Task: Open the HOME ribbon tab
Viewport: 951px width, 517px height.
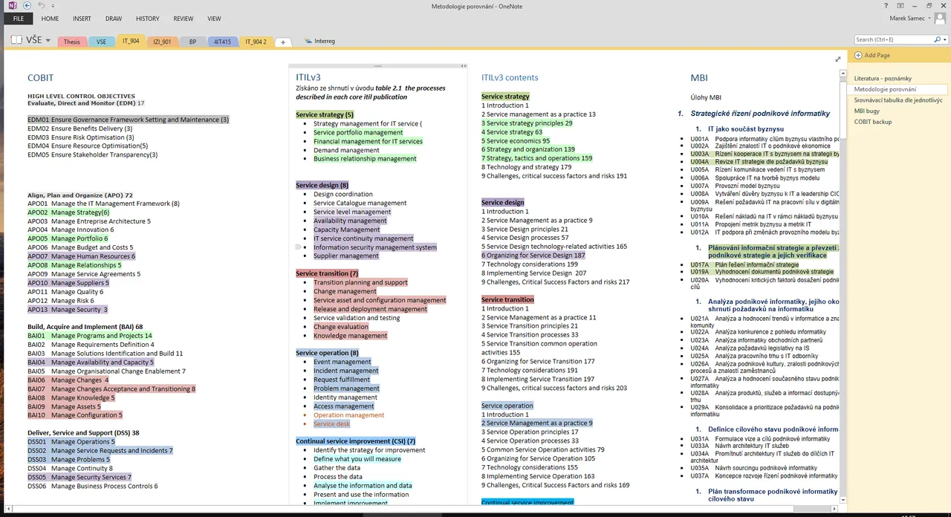Action: [50, 19]
